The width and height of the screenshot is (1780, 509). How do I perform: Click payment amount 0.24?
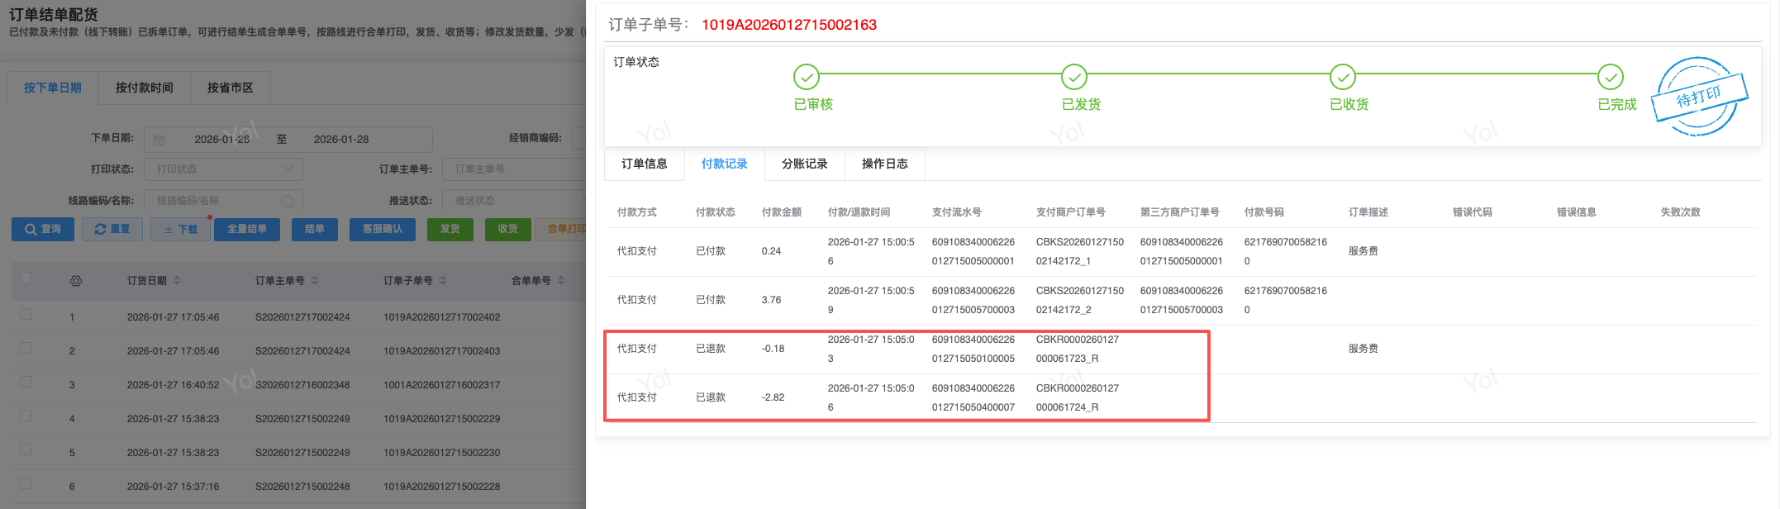771,251
